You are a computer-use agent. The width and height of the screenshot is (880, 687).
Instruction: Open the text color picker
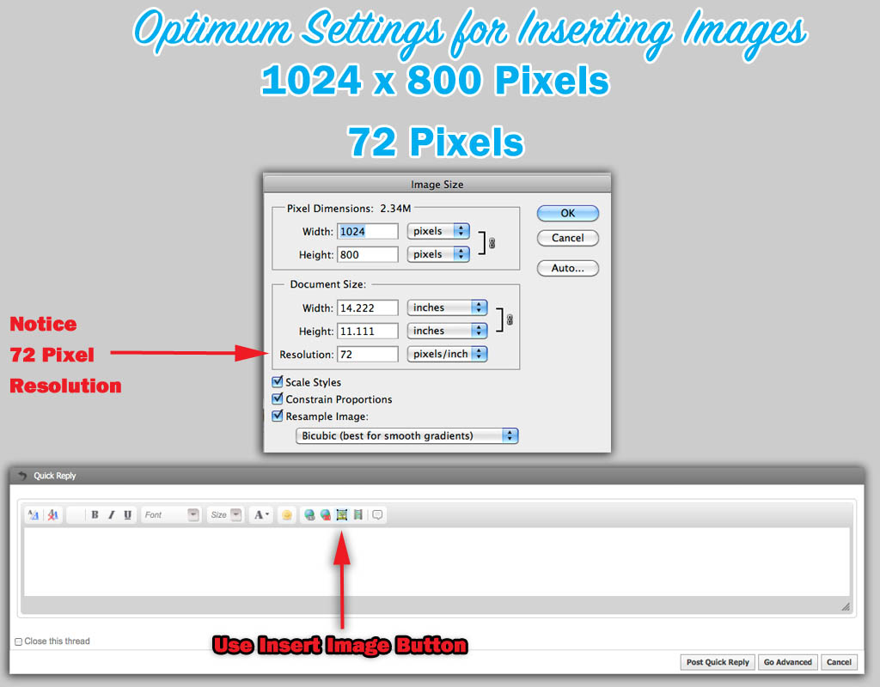pyautogui.click(x=261, y=515)
